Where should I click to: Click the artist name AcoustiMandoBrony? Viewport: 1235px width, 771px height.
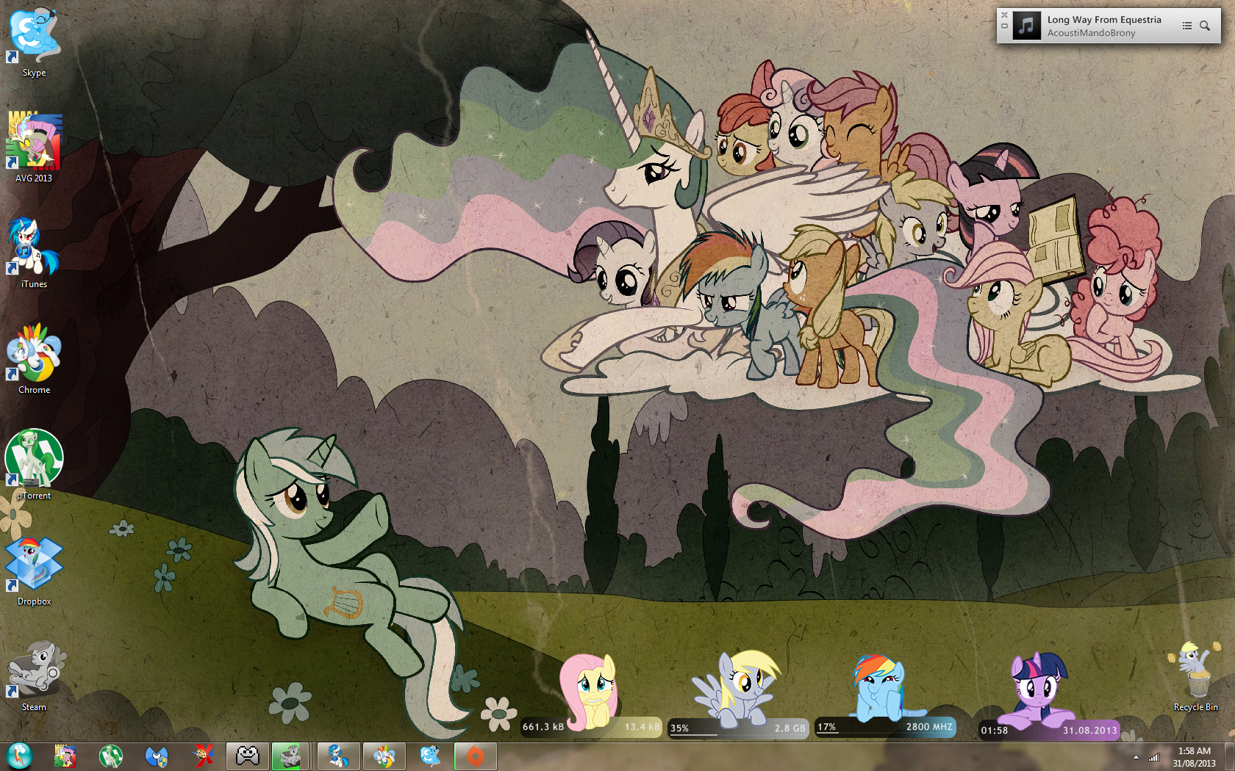click(x=1091, y=33)
